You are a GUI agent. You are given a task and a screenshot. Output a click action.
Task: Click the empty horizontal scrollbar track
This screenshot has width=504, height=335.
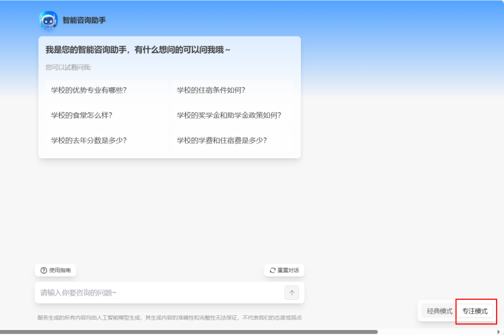[437, 332]
